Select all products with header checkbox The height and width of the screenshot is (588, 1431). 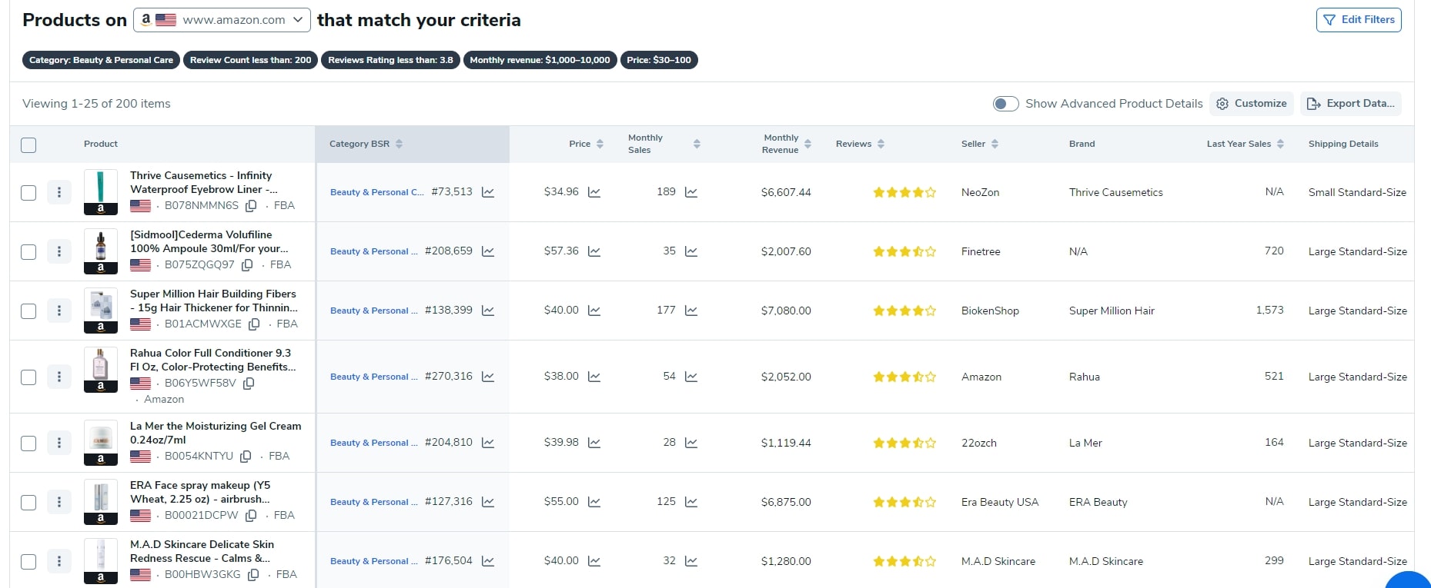click(x=28, y=145)
